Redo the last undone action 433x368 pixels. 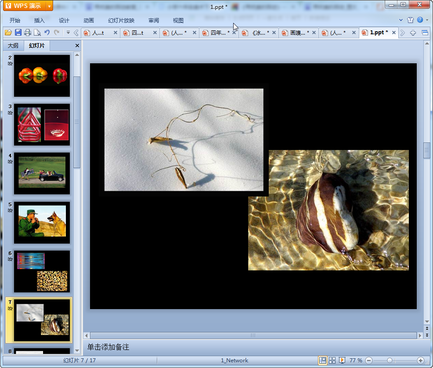pyautogui.click(x=57, y=33)
